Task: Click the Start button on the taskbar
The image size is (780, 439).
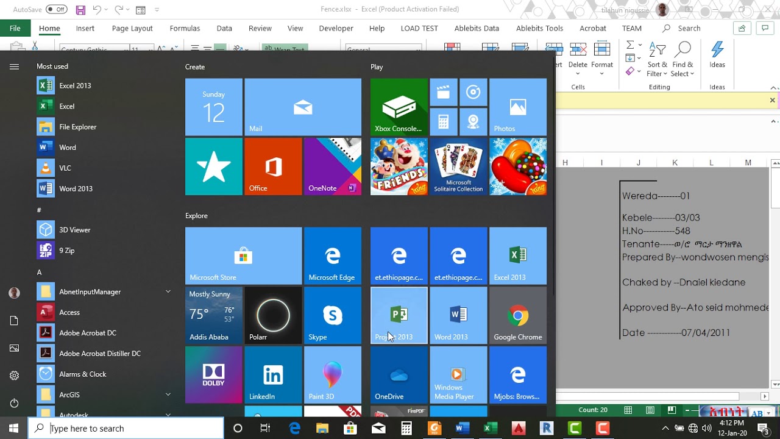Action: (x=14, y=428)
